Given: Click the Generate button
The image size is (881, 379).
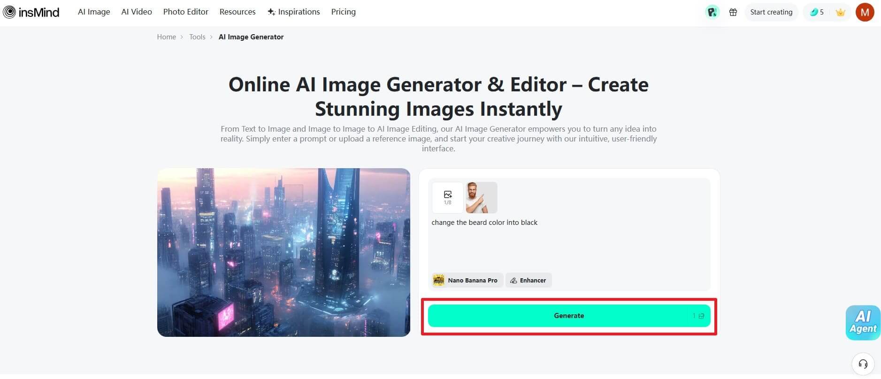Looking at the screenshot, I should coord(568,316).
